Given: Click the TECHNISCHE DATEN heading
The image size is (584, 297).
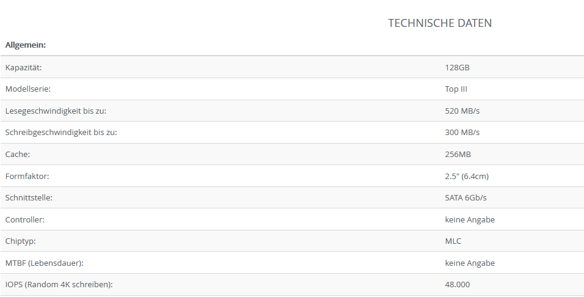Looking at the screenshot, I should tap(440, 23).
